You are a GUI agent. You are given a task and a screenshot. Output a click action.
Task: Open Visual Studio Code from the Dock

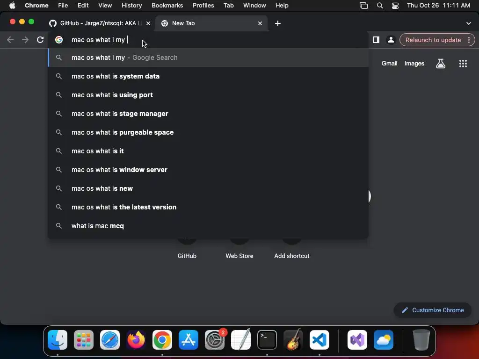(319, 340)
